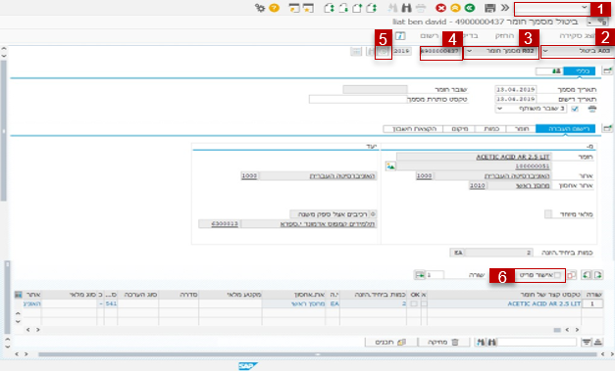Image resolution: width=615 pixels, height=371 pixels.
Task: Switch to the כללי header tab
Action: pos(580,70)
